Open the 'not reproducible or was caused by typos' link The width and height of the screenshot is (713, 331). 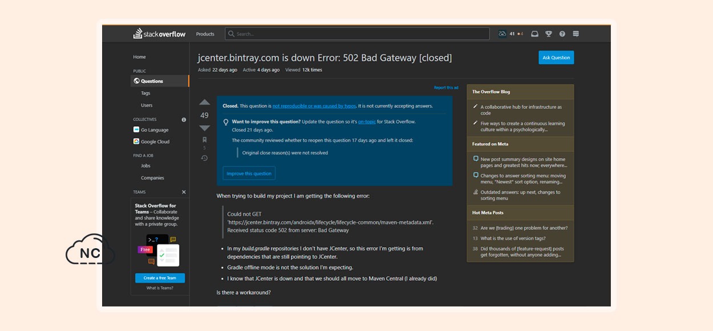tap(314, 106)
